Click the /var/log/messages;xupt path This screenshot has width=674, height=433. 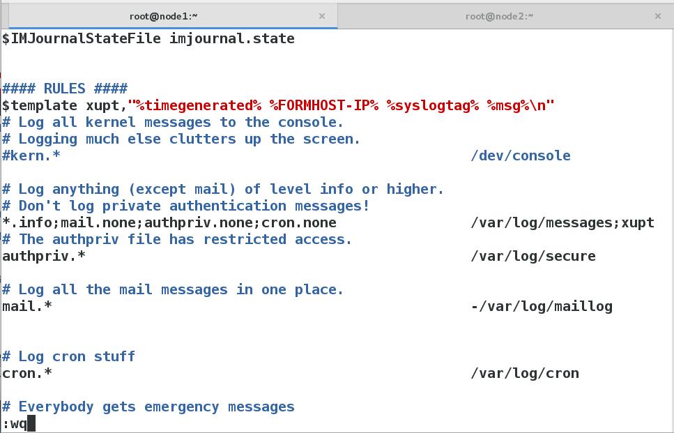562,222
